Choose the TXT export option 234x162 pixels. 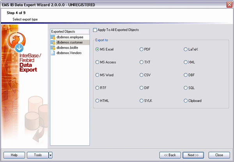[x=141, y=62]
